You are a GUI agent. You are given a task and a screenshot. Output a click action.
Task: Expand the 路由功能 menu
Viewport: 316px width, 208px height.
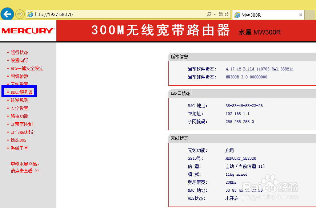[x=19, y=116]
